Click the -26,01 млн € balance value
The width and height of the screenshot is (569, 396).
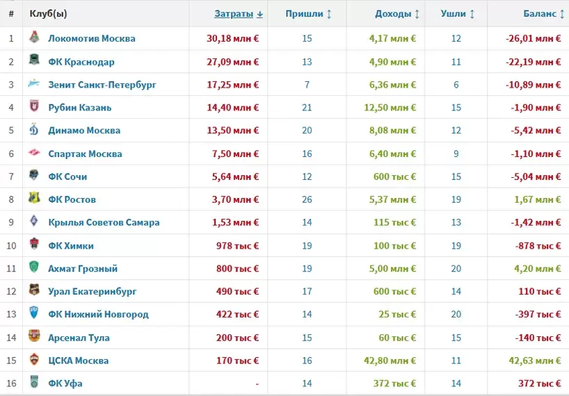[x=534, y=38]
